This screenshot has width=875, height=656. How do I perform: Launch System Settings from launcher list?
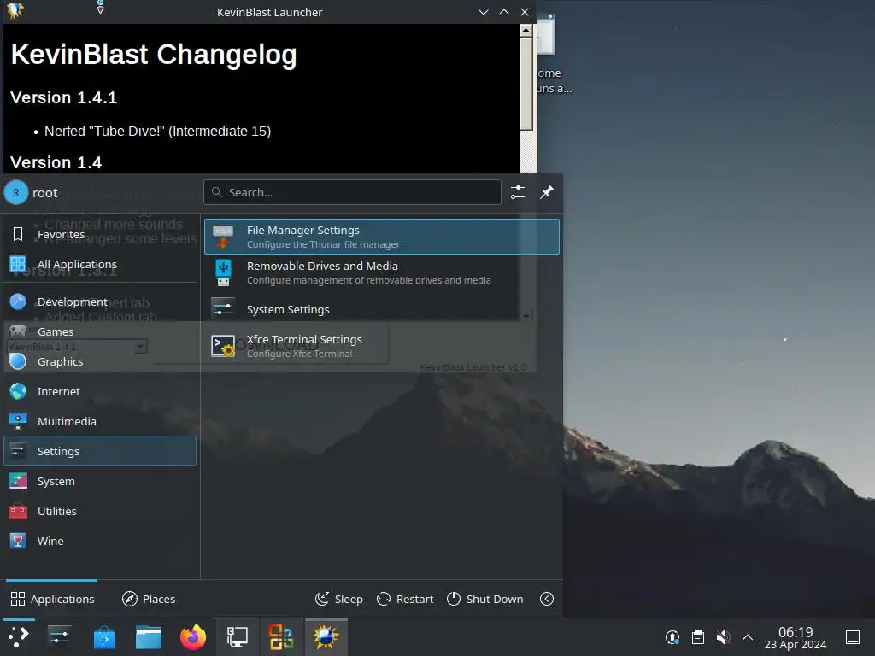click(382, 309)
